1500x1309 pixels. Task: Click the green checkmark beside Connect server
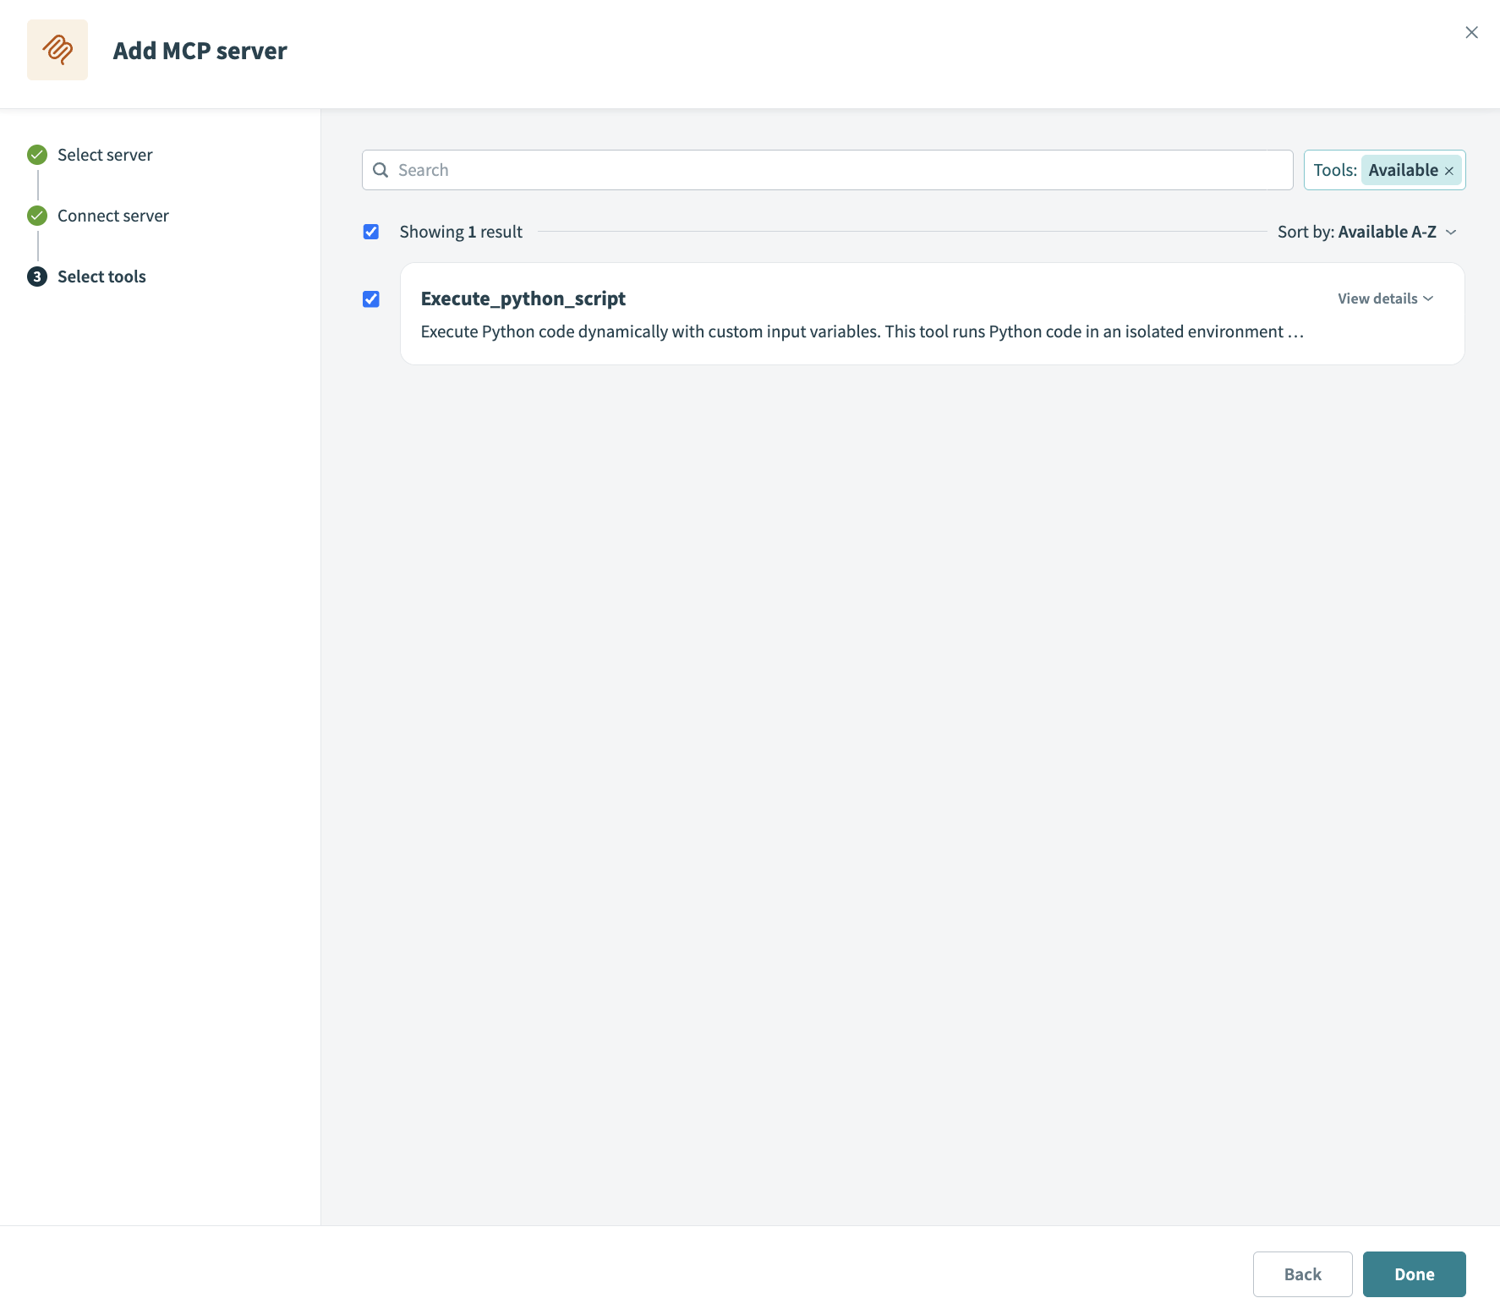pos(36,216)
